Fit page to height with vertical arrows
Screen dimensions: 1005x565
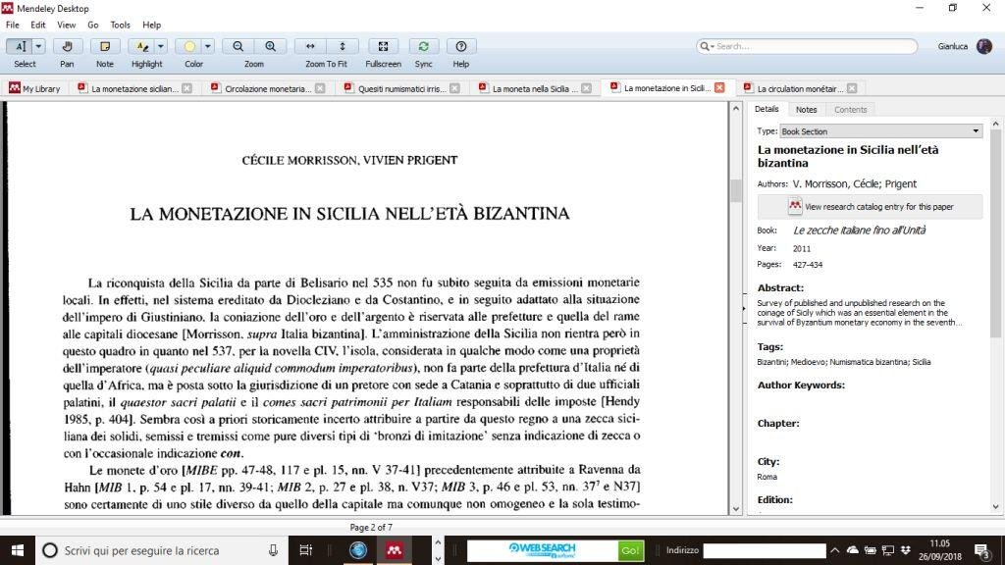tap(343, 47)
